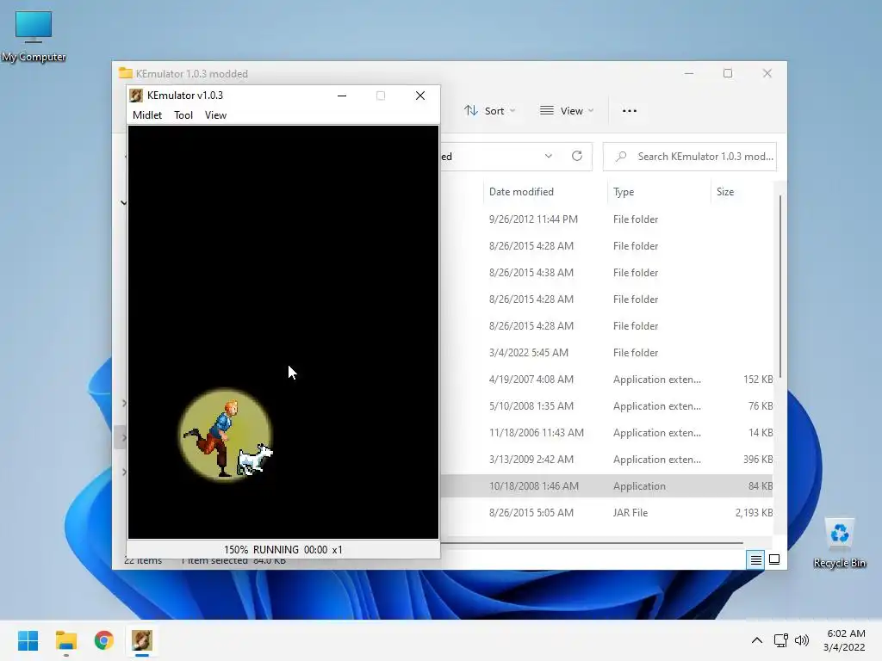Select the 84 KB Application row
This screenshot has height=661, width=882.
(606, 486)
